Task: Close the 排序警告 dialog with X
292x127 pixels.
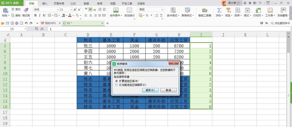Action: 173,63
